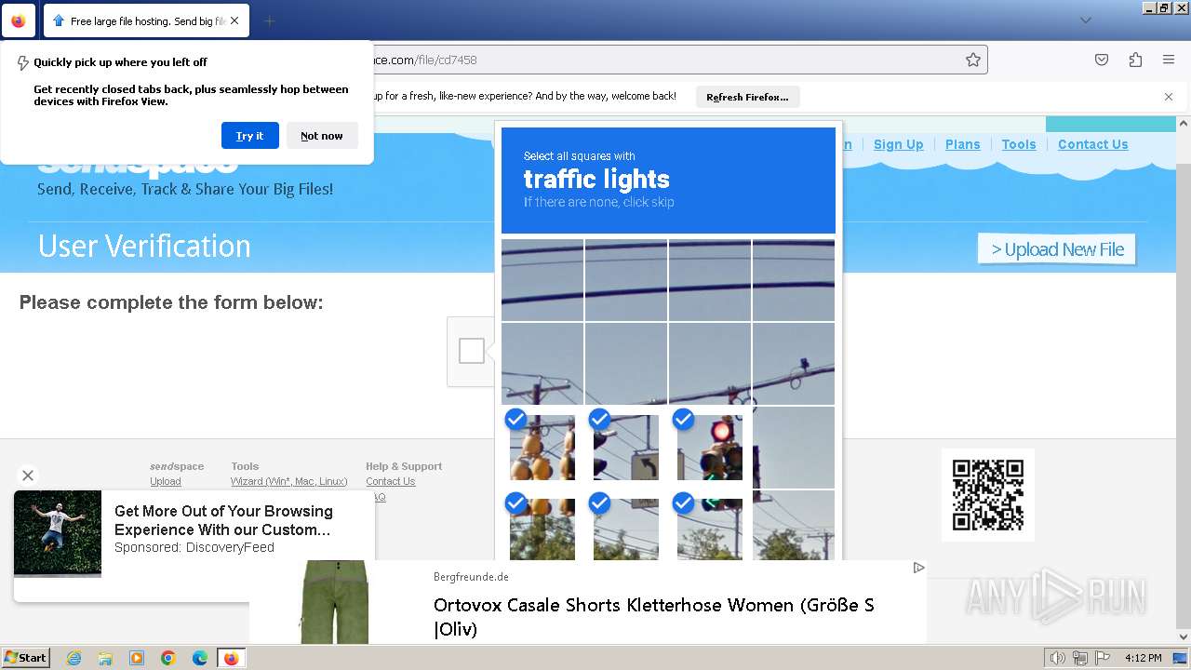Open File Explorer from taskbar
The height and width of the screenshot is (670, 1191).
[105, 658]
